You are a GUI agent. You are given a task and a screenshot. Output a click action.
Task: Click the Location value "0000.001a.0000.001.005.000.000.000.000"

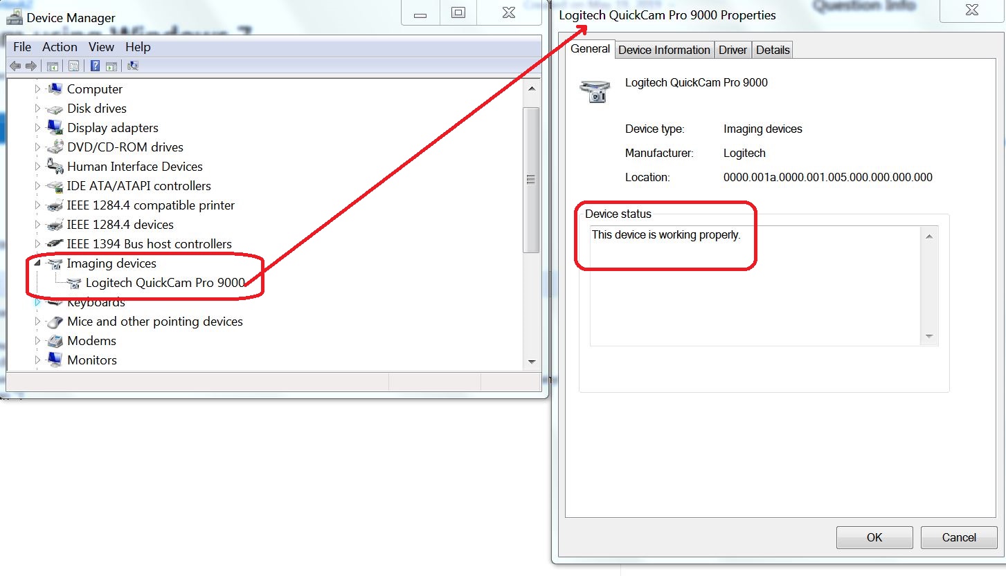click(828, 177)
